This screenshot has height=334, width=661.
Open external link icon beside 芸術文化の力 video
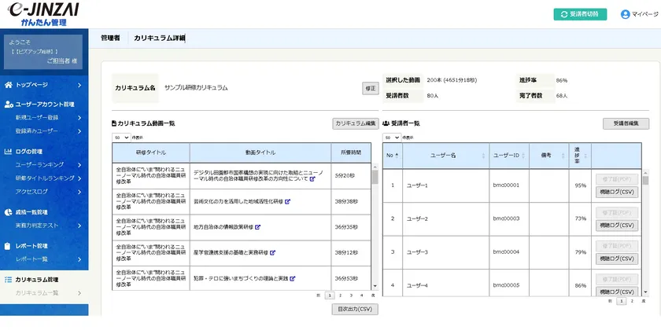pyautogui.click(x=287, y=201)
